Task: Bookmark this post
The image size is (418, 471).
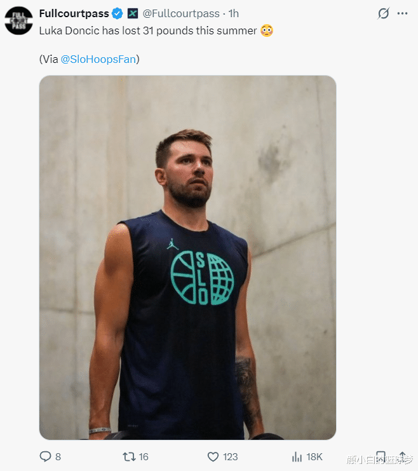Action: pos(380,456)
